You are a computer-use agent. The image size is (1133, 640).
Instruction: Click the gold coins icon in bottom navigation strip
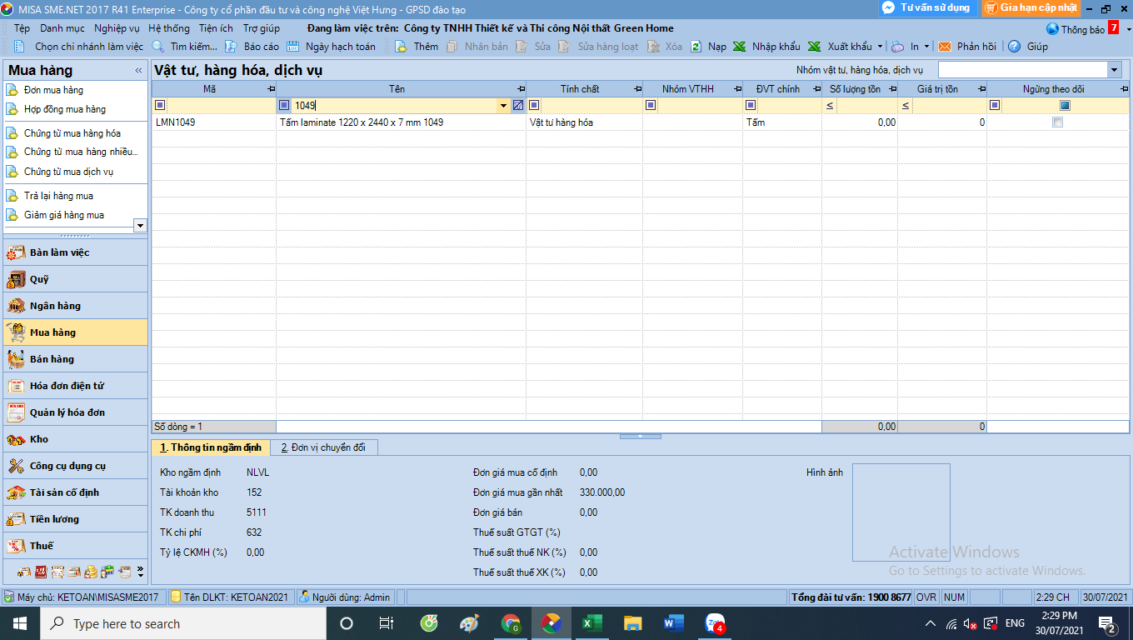tap(91, 572)
